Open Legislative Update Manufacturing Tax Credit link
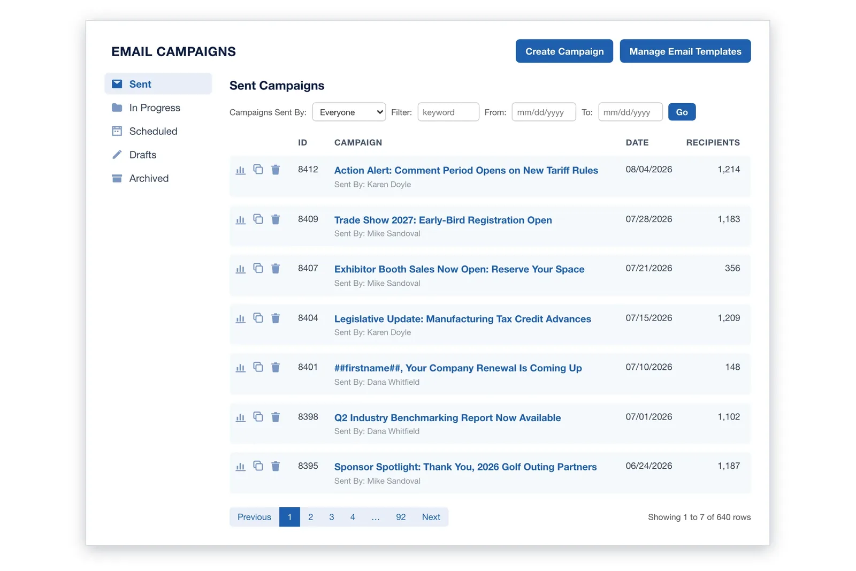This screenshot has height=571, width=856. coord(463,319)
